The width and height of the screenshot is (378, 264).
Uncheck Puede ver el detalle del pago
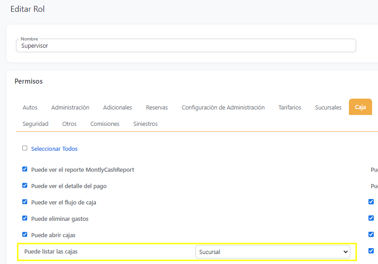[25, 185]
